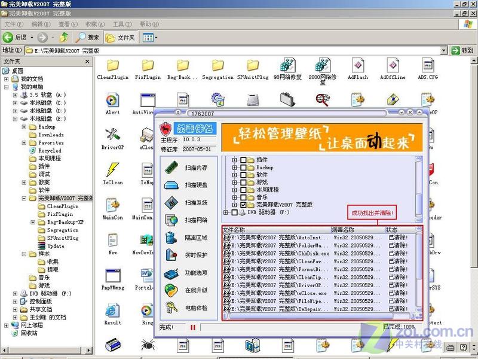Open the 查看(V) menu
Viewport: 478px width, 359px height.
[68, 24]
